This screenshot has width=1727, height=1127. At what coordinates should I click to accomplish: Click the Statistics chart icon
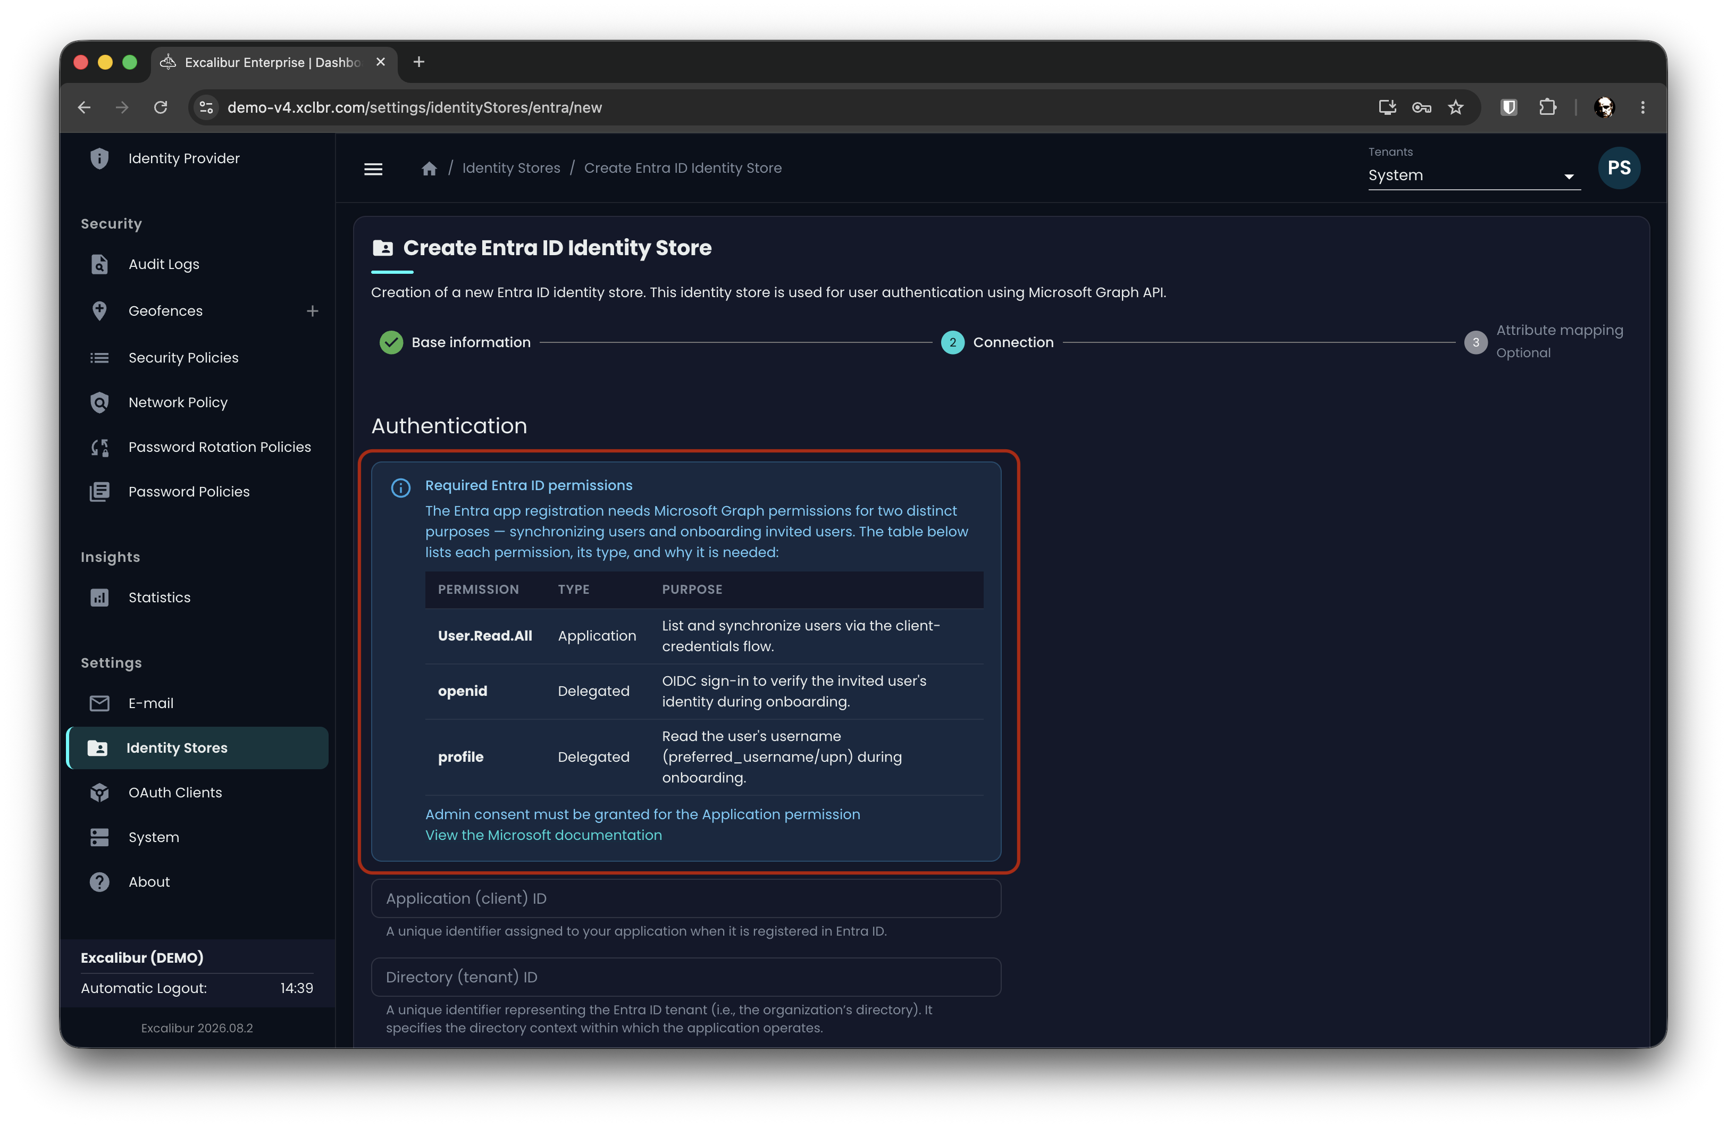[x=99, y=598]
